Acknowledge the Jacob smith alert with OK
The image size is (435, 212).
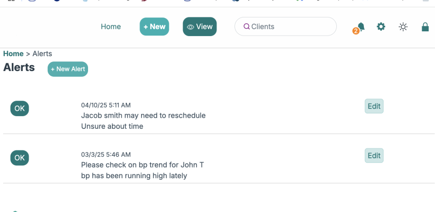point(20,108)
